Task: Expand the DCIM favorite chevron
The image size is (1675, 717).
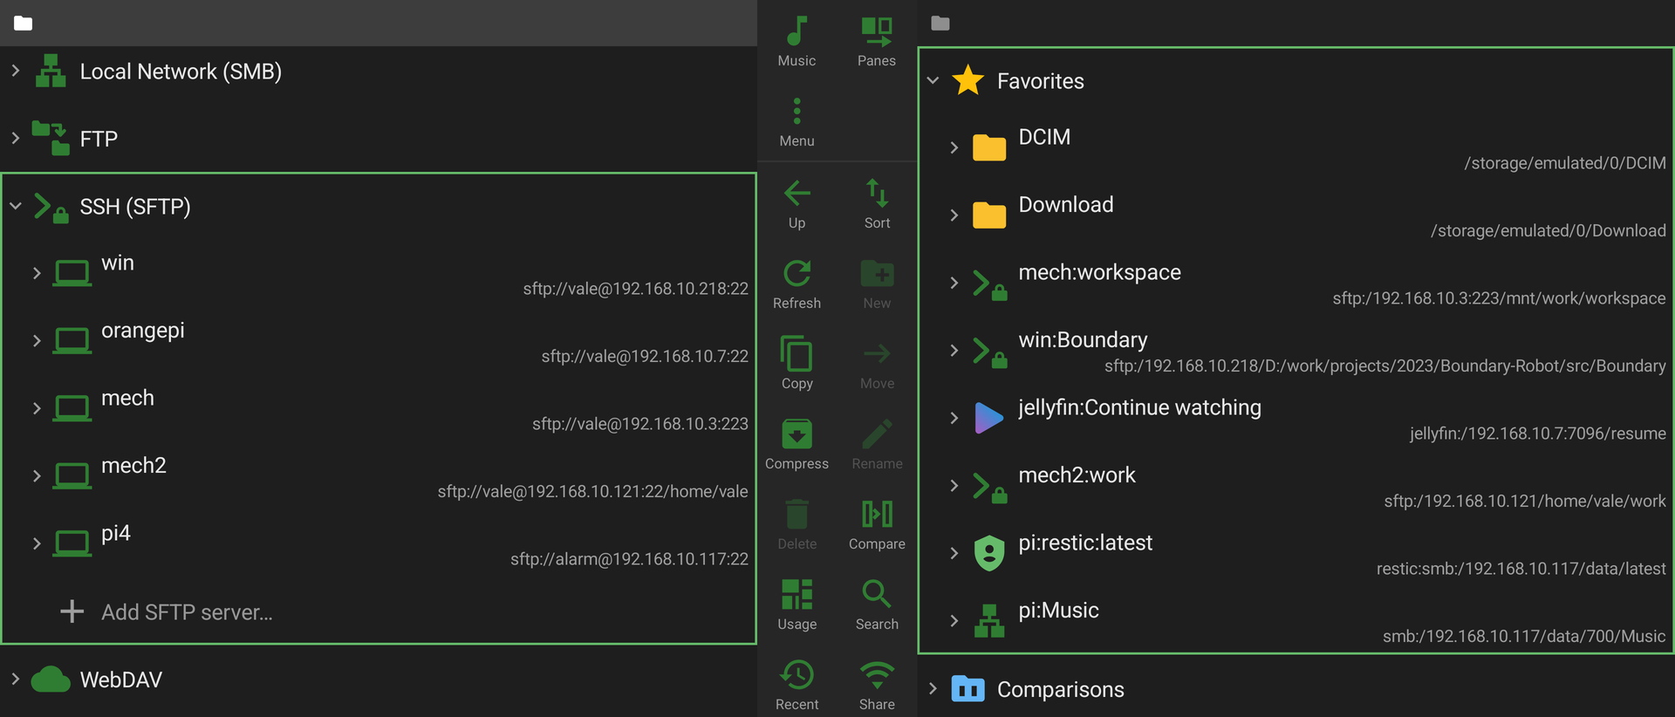Action: click(x=954, y=147)
